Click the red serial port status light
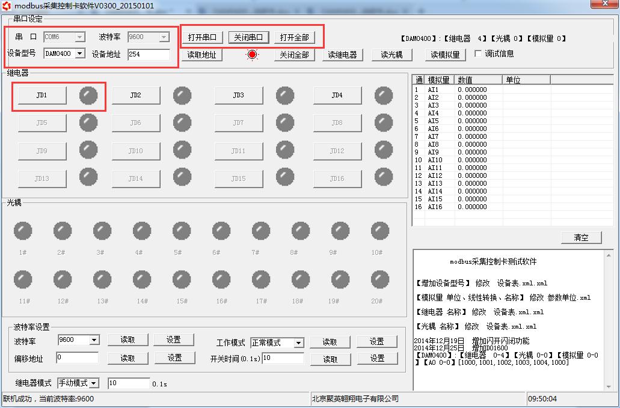This screenshot has width=620, height=408. click(253, 55)
